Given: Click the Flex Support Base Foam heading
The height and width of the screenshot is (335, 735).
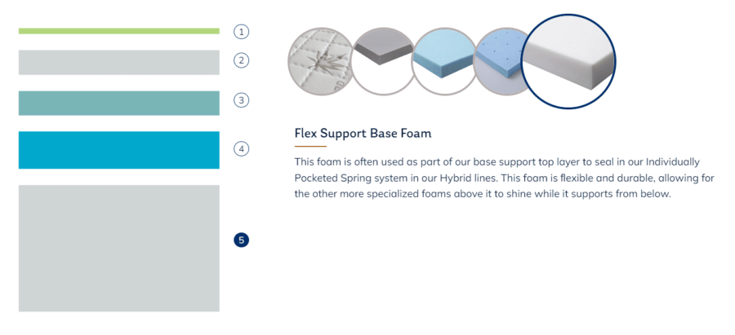Looking at the screenshot, I should (363, 134).
